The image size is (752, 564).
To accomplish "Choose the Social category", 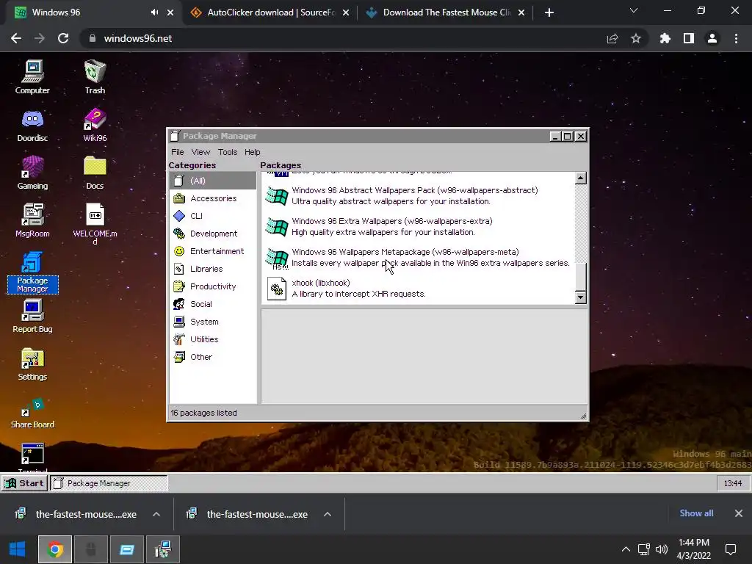I will pyautogui.click(x=213, y=304).
